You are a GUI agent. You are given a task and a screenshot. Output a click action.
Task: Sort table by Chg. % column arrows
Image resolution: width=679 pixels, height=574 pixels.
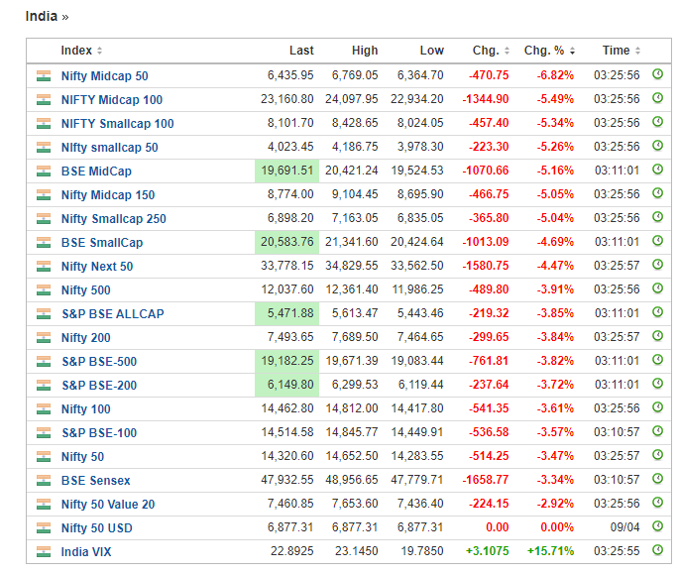[x=573, y=51]
